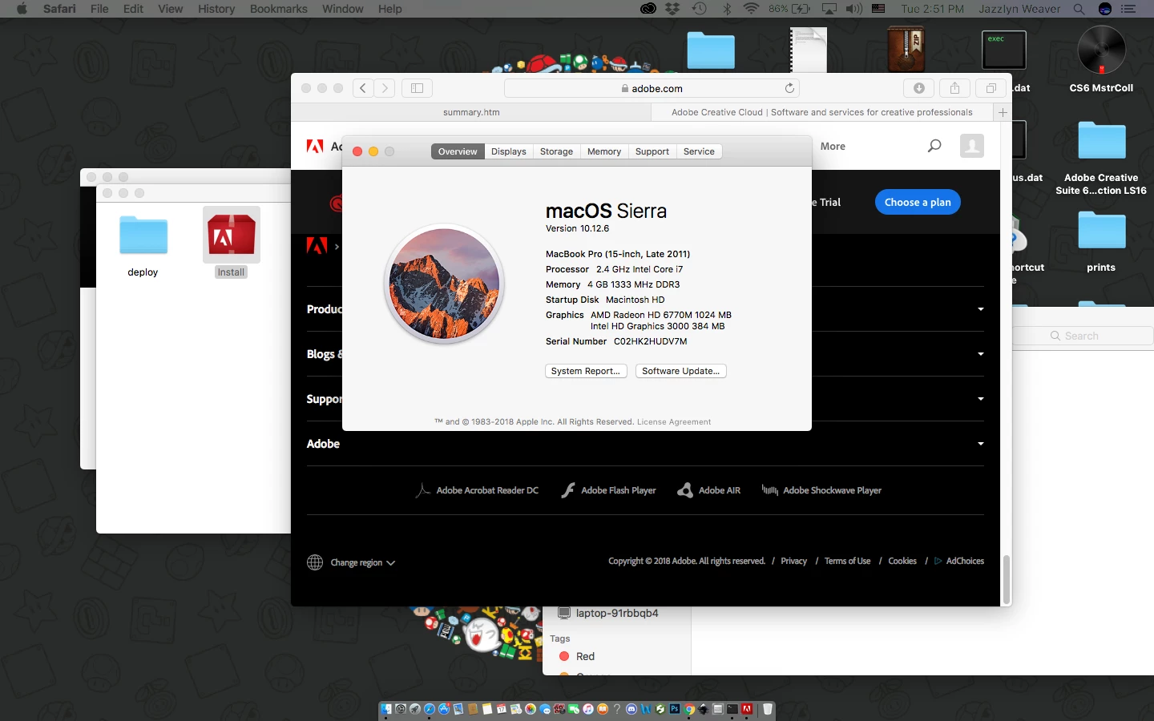Show Safari downloads button
Image resolution: width=1154 pixels, height=721 pixels.
pyautogui.click(x=919, y=88)
